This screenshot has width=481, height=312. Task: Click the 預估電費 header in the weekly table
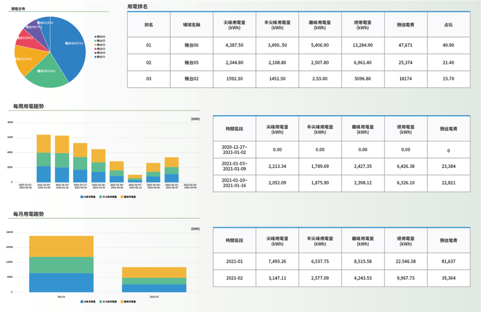click(449, 129)
